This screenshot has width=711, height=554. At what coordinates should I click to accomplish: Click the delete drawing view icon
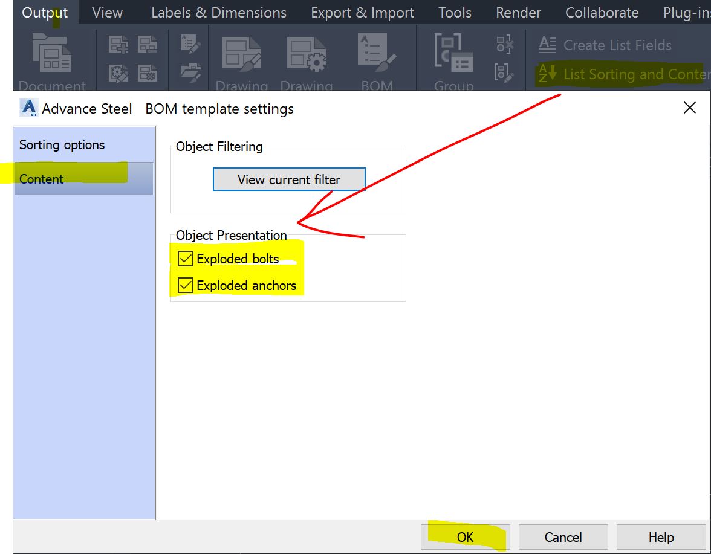tap(148, 73)
